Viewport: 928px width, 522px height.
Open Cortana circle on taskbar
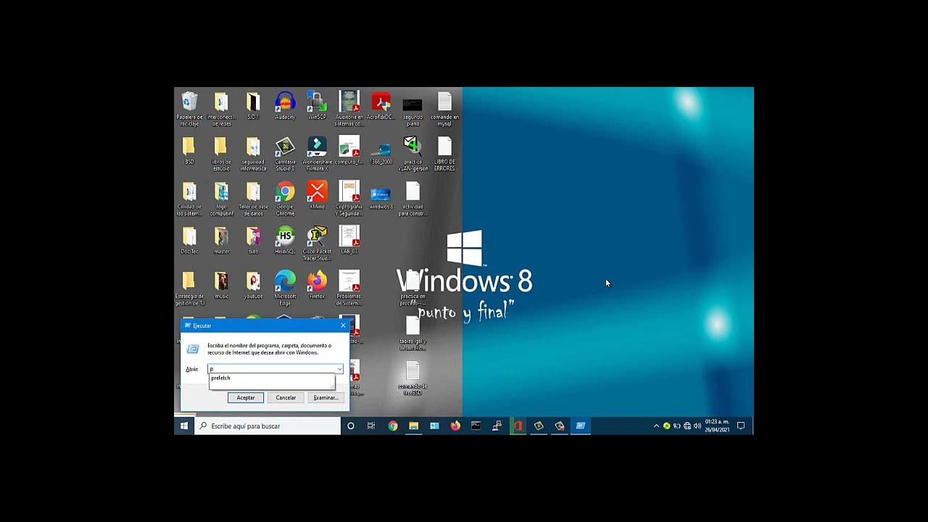(351, 426)
